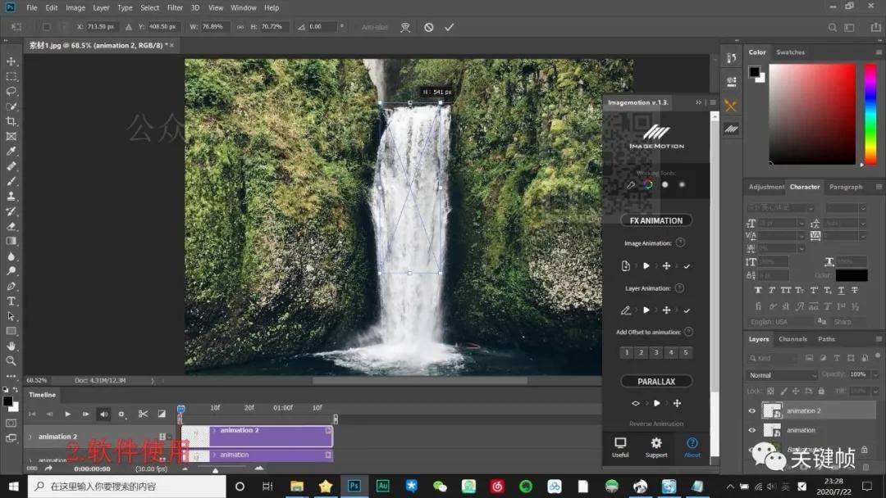
Task: Open the layer blend mode dropdown
Action: (782, 375)
